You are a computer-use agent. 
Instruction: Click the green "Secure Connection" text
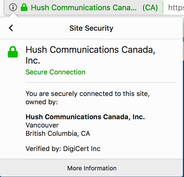tap(55, 72)
